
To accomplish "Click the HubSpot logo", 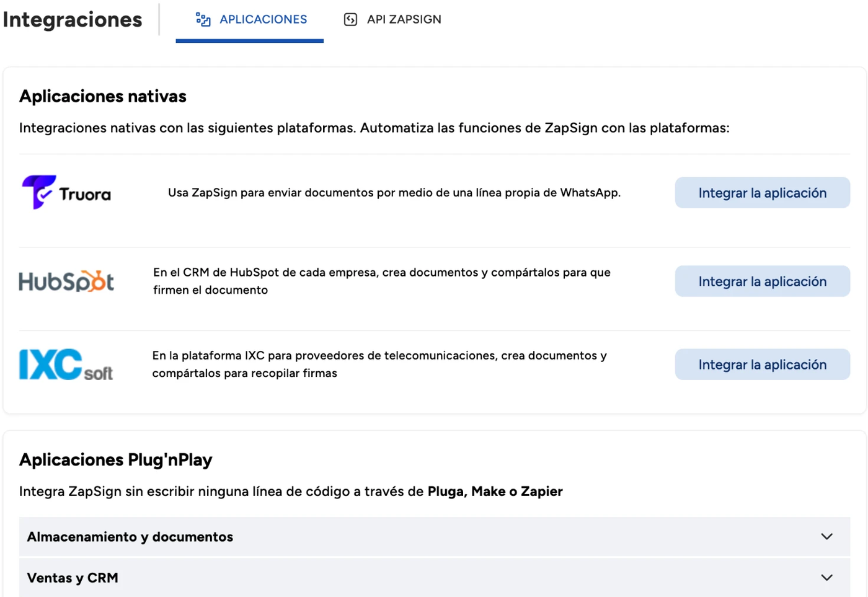I will 66,281.
